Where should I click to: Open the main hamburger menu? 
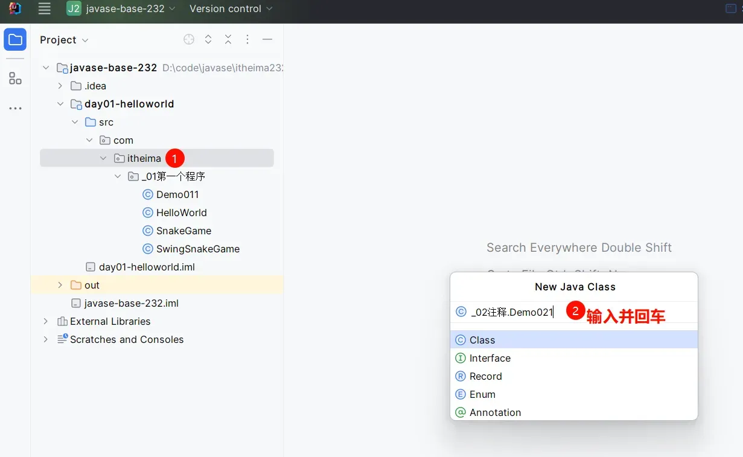(44, 8)
